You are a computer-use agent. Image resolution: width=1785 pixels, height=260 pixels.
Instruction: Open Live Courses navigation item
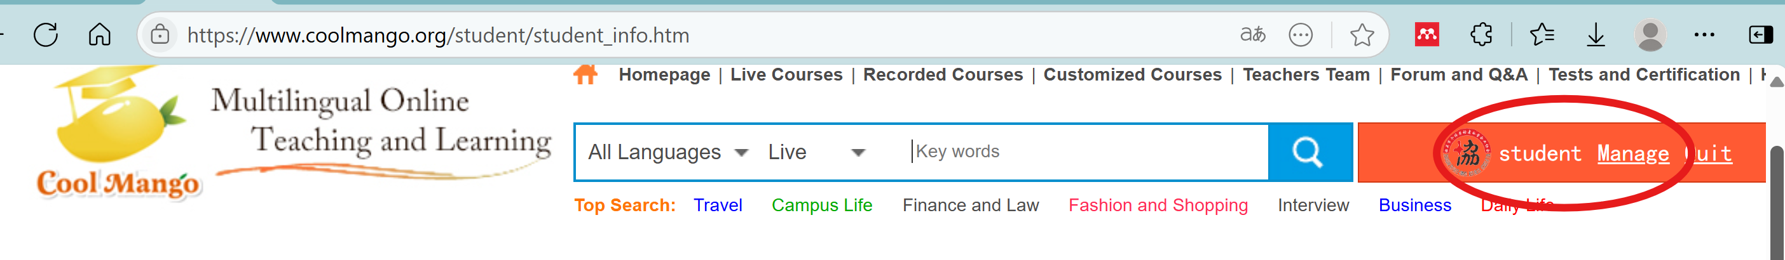[786, 75]
